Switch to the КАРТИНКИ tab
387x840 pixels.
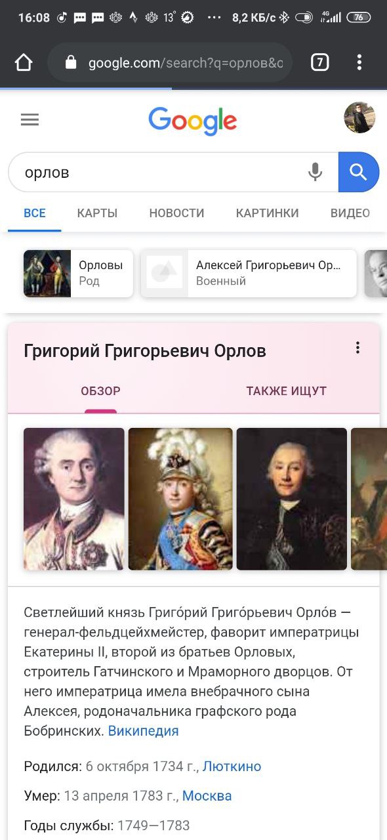click(267, 213)
